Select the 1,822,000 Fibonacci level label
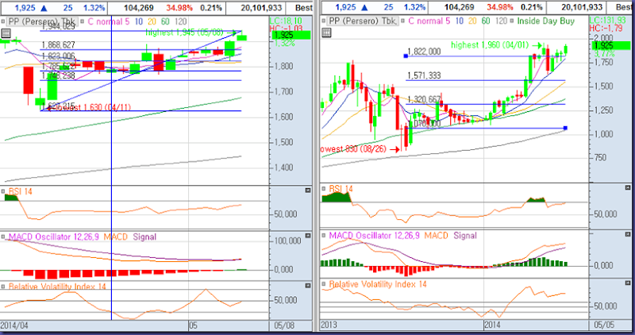The width and height of the screenshot is (635, 335). point(424,52)
